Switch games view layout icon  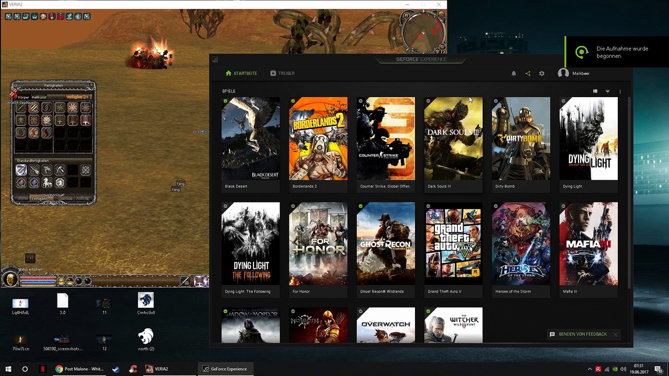pyautogui.click(x=595, y=91)
